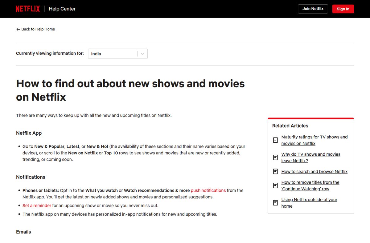370x243 pixels.
Task: Click the red Sign In button
Action: pyautogui.click(x=343, y=9)
